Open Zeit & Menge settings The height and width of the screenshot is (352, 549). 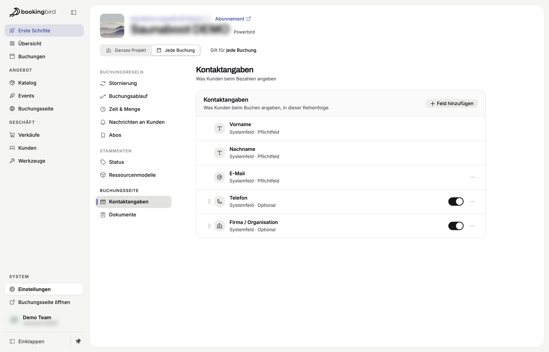(x=133, y=109)
